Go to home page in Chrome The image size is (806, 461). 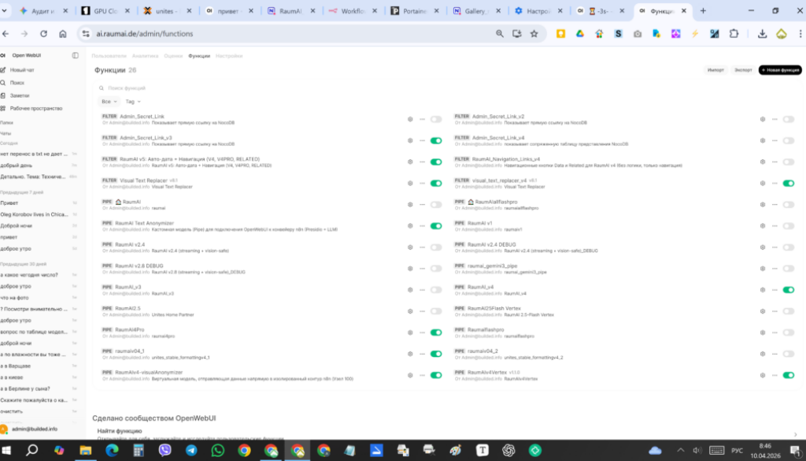pyautogui.click(x=63, y=33)
